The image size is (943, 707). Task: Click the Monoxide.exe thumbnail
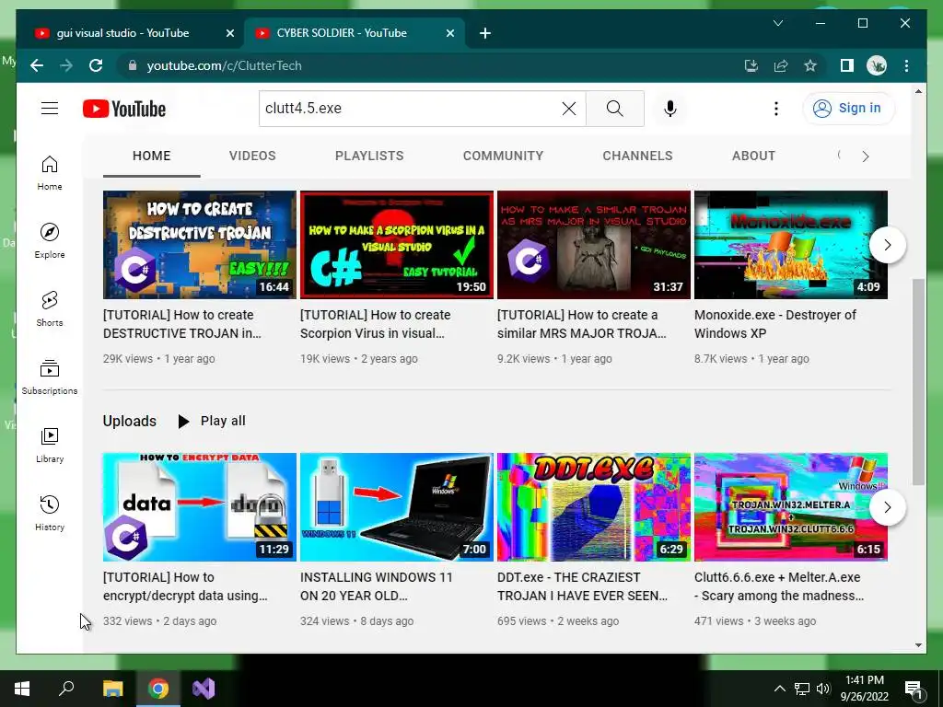point(791,245)
